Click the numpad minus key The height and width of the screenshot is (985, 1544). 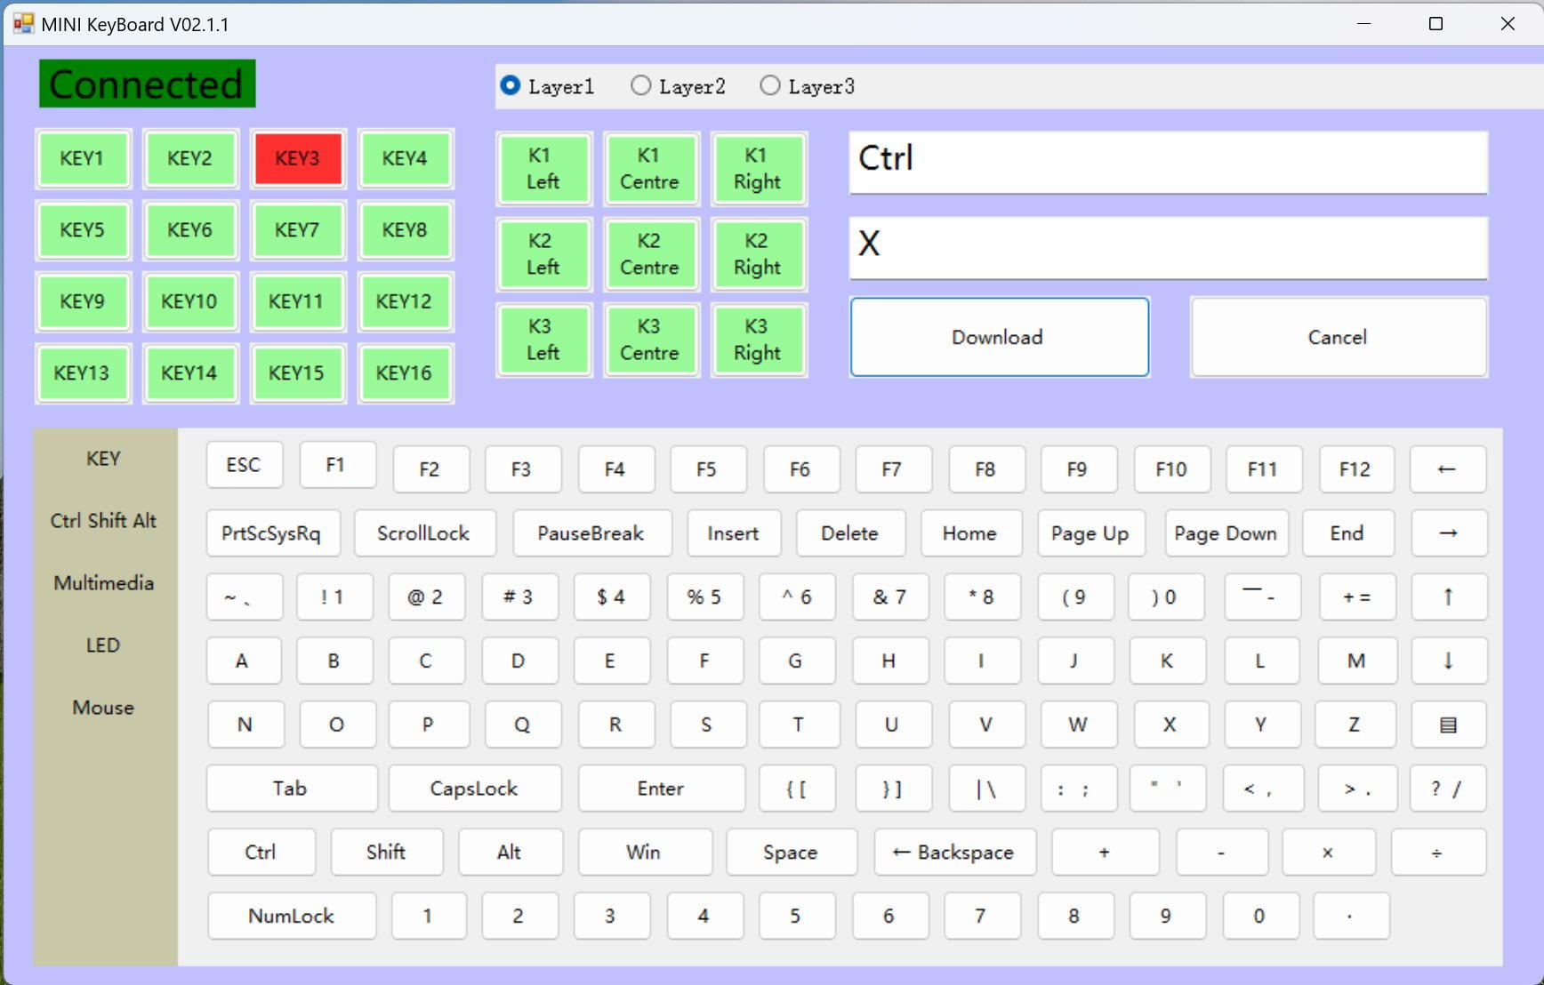[1221, 853]
